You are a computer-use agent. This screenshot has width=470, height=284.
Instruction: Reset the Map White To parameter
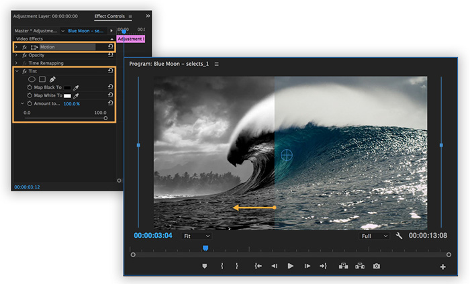[x=110, y=95]
